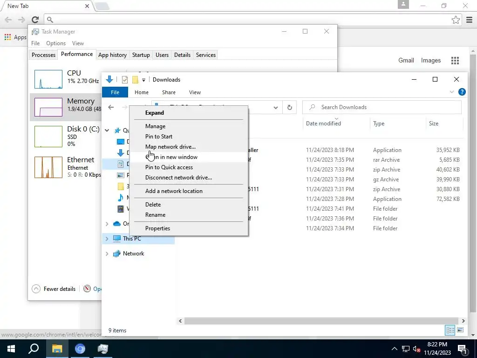Select the Ethernet performance item
Image resolution: width=477 pixels, height=358 pixels.
click(66, 167)
